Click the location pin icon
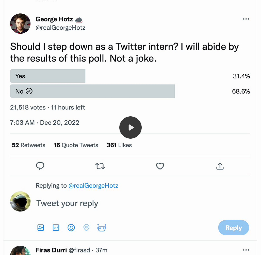The width and height of the screenshot is (261, 255). [x=86, y=228]
